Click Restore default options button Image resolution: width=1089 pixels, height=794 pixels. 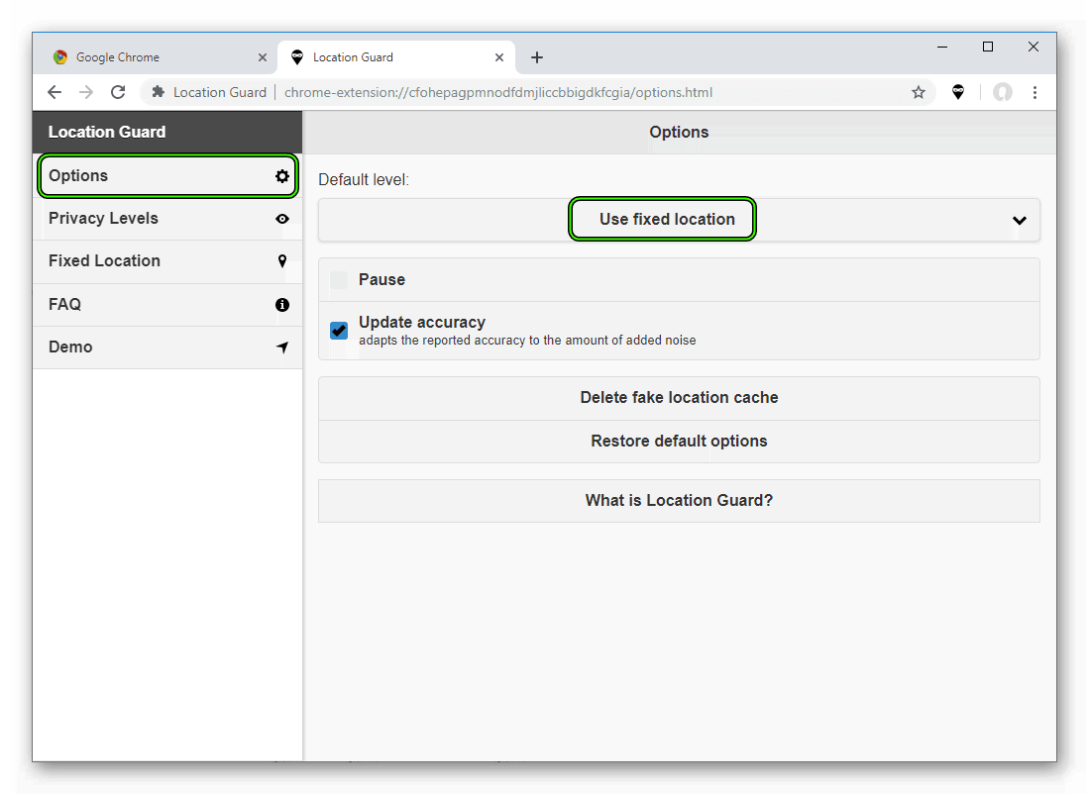pyautogui.click(x=679, y=442)
